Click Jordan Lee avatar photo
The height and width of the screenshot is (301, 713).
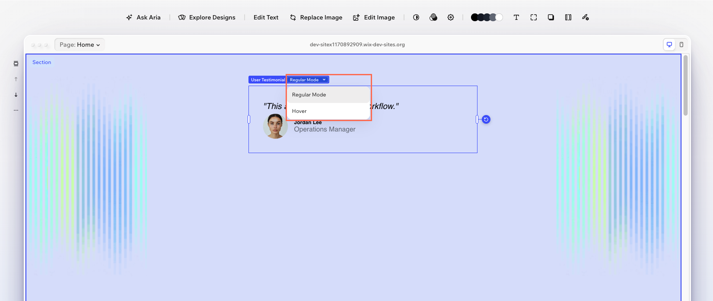coord(275,126)
